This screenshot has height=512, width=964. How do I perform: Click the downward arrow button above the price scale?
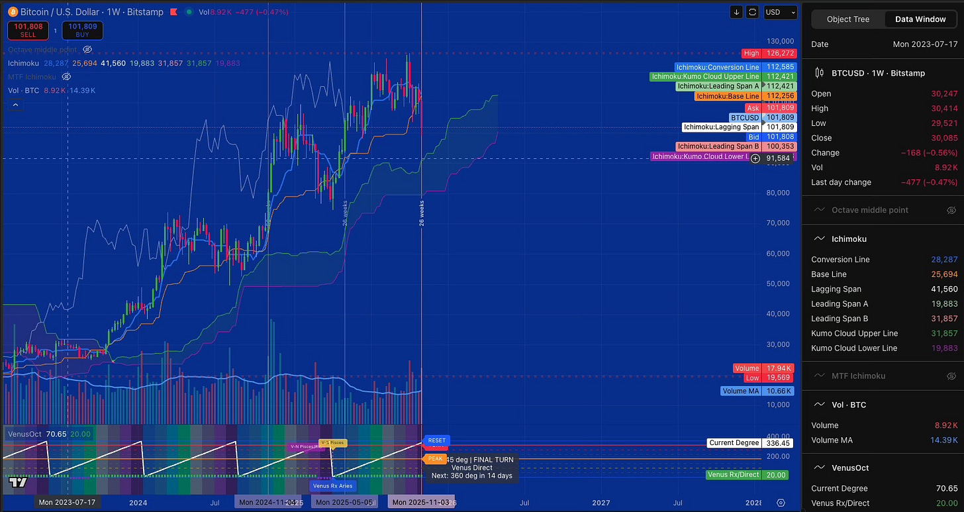click(737, 12)
